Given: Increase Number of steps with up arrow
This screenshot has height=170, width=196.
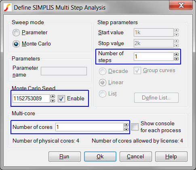Looking at the screenshot, I should coord(176,54).
